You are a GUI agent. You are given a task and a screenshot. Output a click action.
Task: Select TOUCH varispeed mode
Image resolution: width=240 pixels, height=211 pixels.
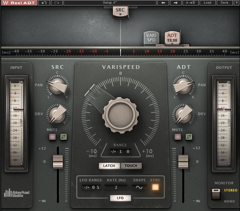[x=131, y=166]
